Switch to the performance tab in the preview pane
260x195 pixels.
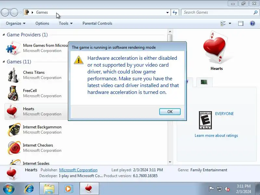204,82
